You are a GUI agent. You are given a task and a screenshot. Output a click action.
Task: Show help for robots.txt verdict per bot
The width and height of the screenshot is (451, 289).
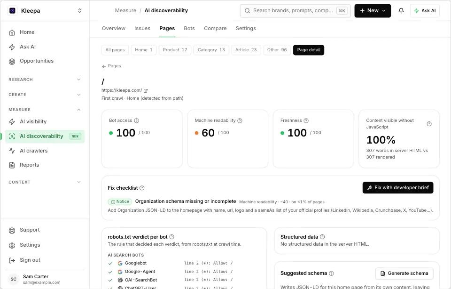(172, 237)
